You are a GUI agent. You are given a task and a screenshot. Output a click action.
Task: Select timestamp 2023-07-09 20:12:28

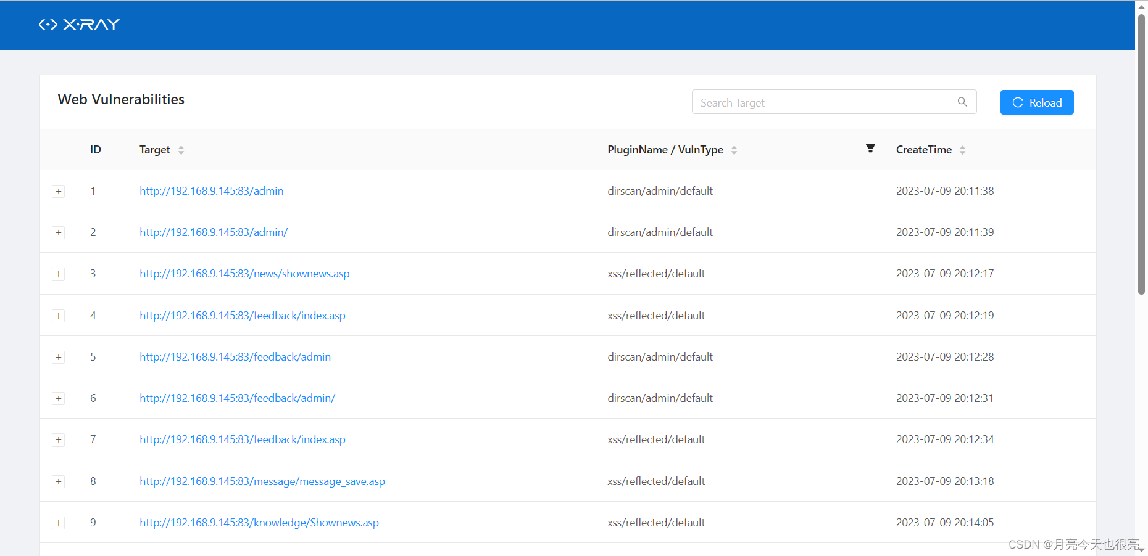click(945, 357)
